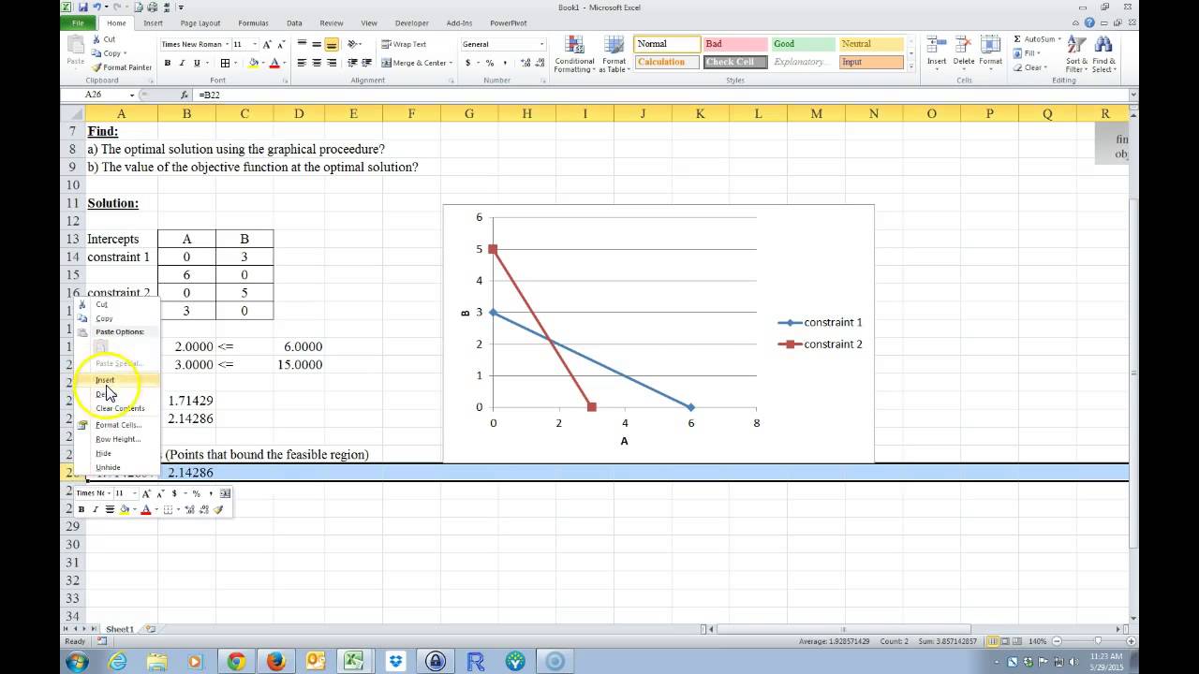The width and height of the screenshot is (1199, 674).
Task: Switch to the Page Layout ribbon tab
Action: pos(200,22)
